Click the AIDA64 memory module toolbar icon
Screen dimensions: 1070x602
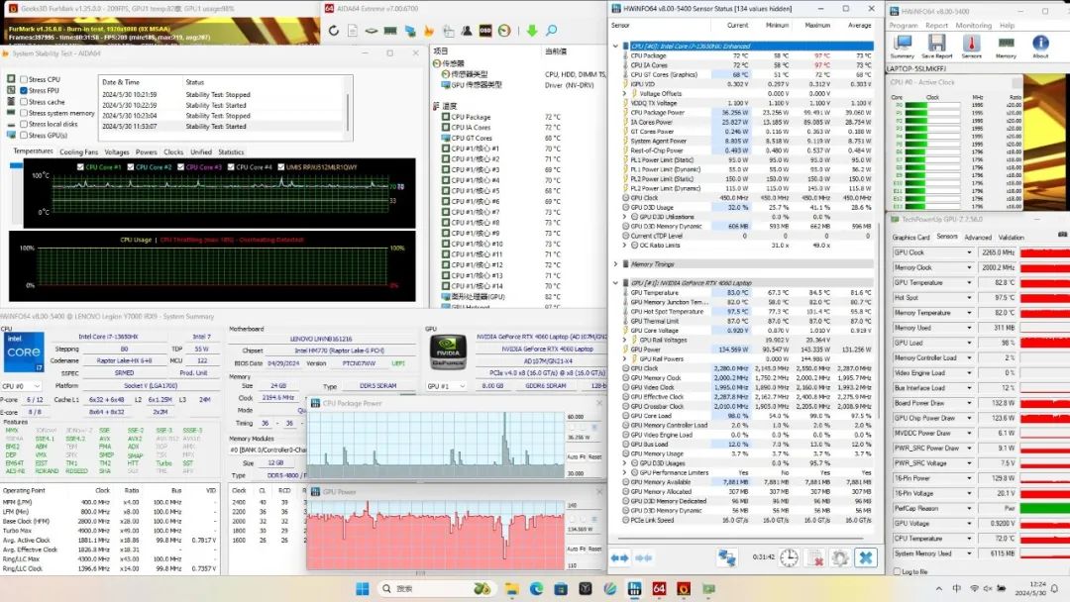(390, 31)
